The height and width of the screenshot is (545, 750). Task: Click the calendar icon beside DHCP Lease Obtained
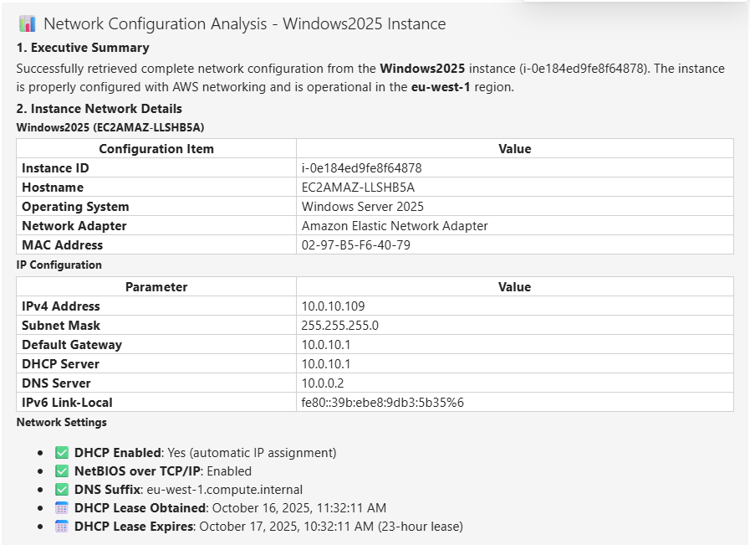pos(61,507)
